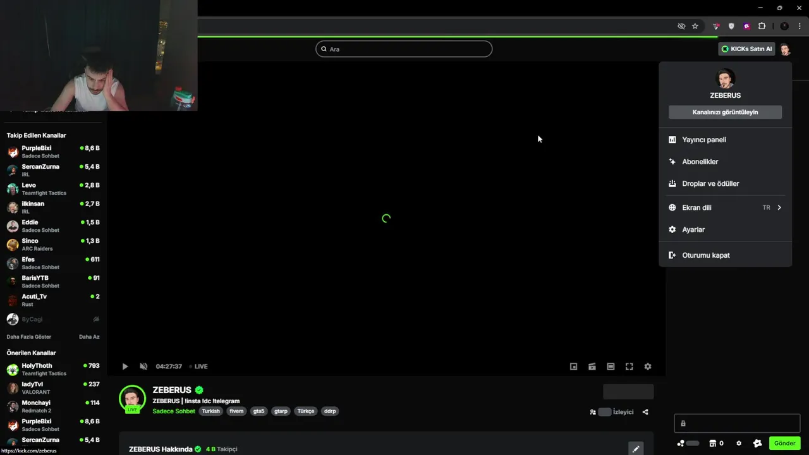Click the 4 B Takipçi follower count
Screen dimensions: 809x455
coord(221,449)
